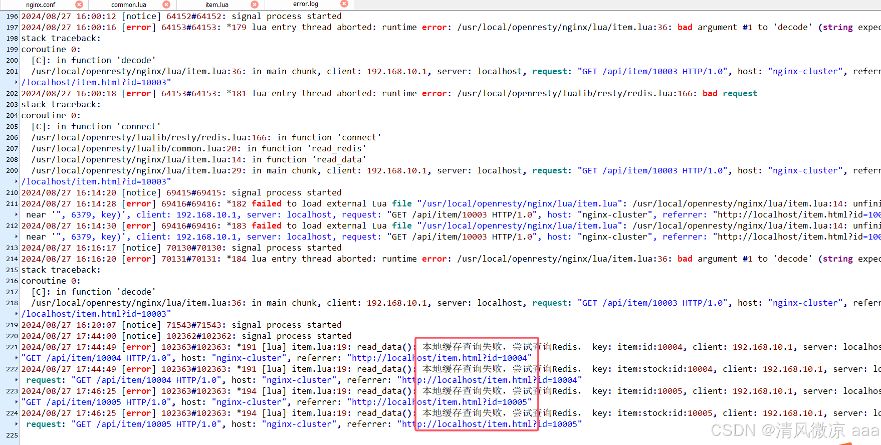Click wrapped '/localhost/item.html?id=10003' under line 201
The image size is (881, 445).
96,83
